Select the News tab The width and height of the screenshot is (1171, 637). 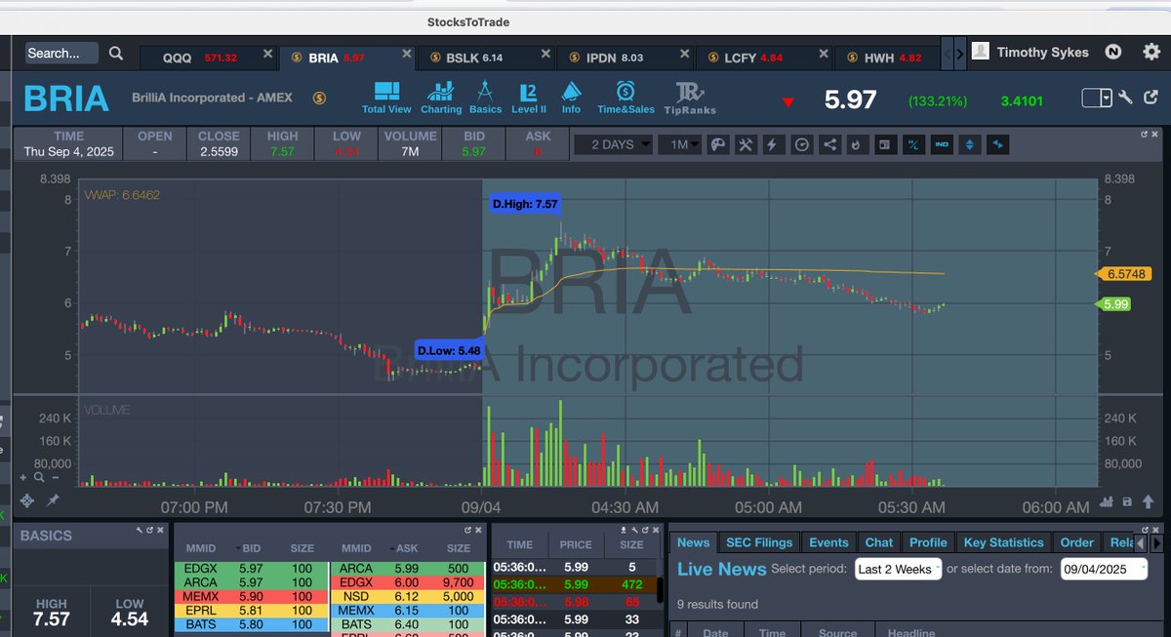coord(694,542)
